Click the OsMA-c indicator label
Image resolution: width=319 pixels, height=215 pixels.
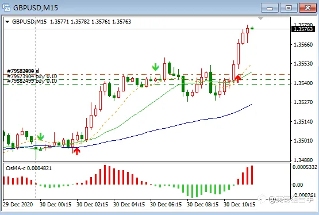pos(29,168)
